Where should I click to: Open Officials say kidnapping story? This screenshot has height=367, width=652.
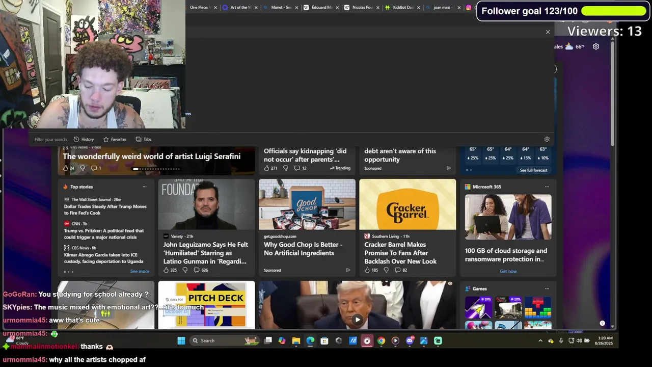click(x=305, y=155)
